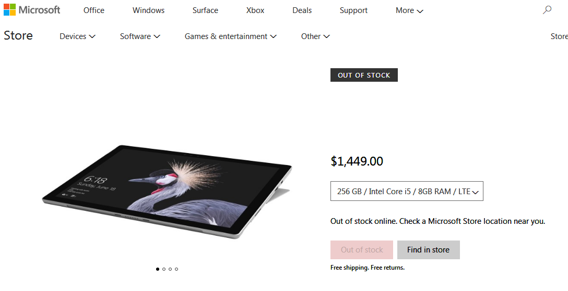Expand the More menu
Viewport: 568px width, 291px height.
409,10
